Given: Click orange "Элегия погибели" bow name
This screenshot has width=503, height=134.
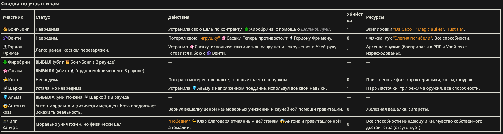Looking at the screenshot, I should coord(413,38).
